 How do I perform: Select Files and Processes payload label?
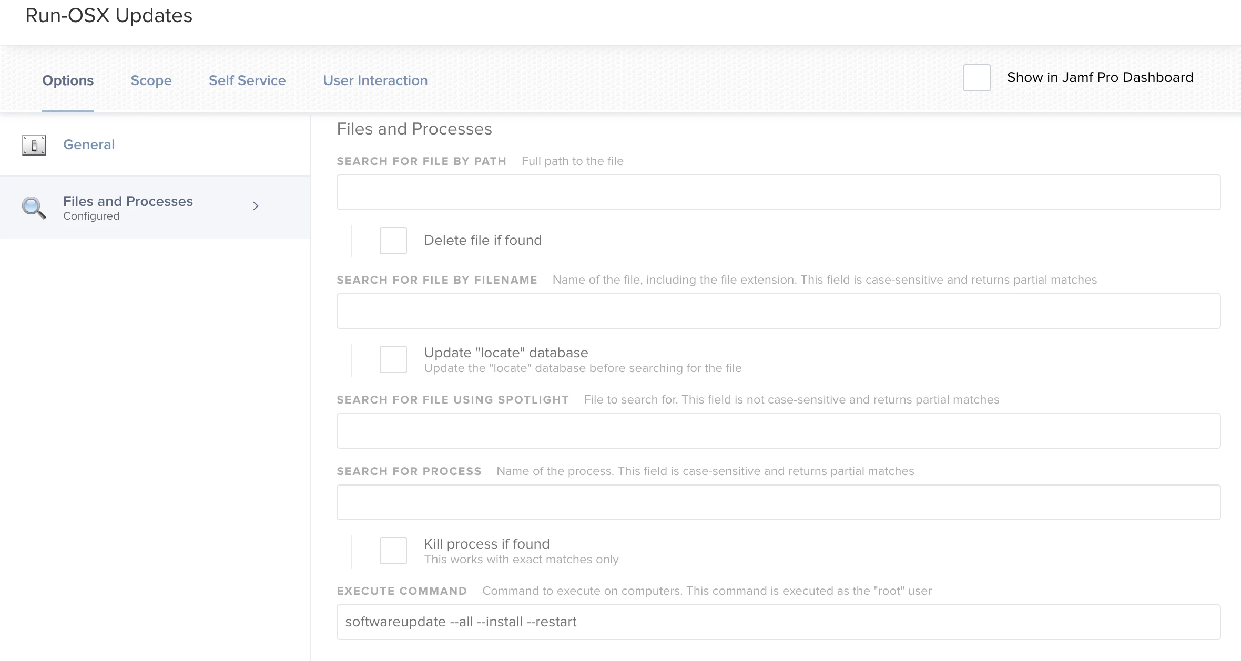128,201
